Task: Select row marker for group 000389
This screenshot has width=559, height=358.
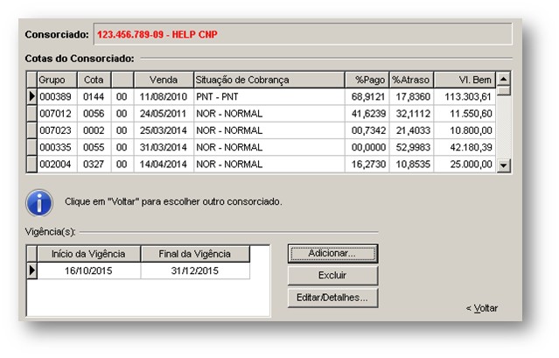Action: [32, 96]
